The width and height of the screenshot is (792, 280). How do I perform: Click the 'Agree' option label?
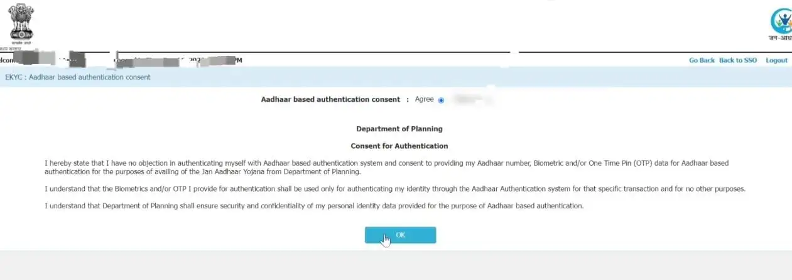click(424, 100)
